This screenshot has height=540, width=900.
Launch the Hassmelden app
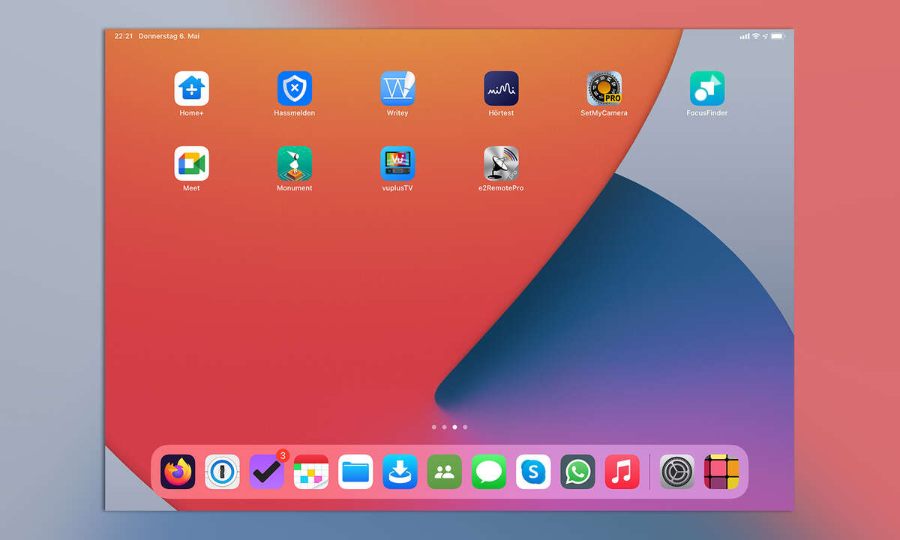point(295,88)
